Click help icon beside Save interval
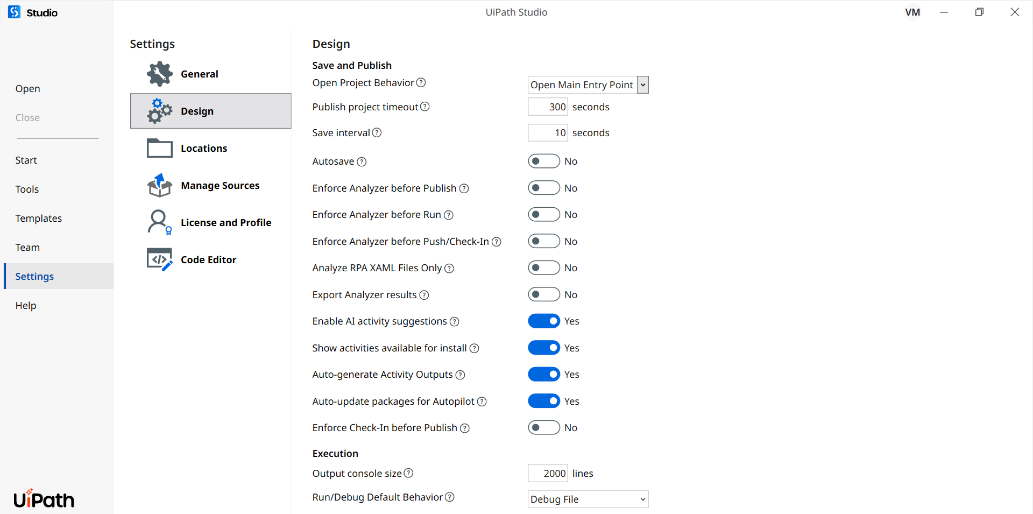This screenshot has height=514, width=1033. [x=377, y=133]
